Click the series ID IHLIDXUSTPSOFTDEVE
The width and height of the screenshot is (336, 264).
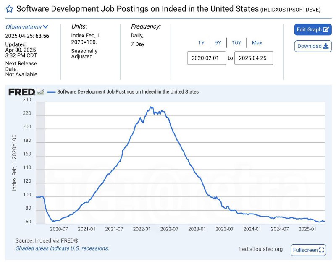tap(290, 10)
